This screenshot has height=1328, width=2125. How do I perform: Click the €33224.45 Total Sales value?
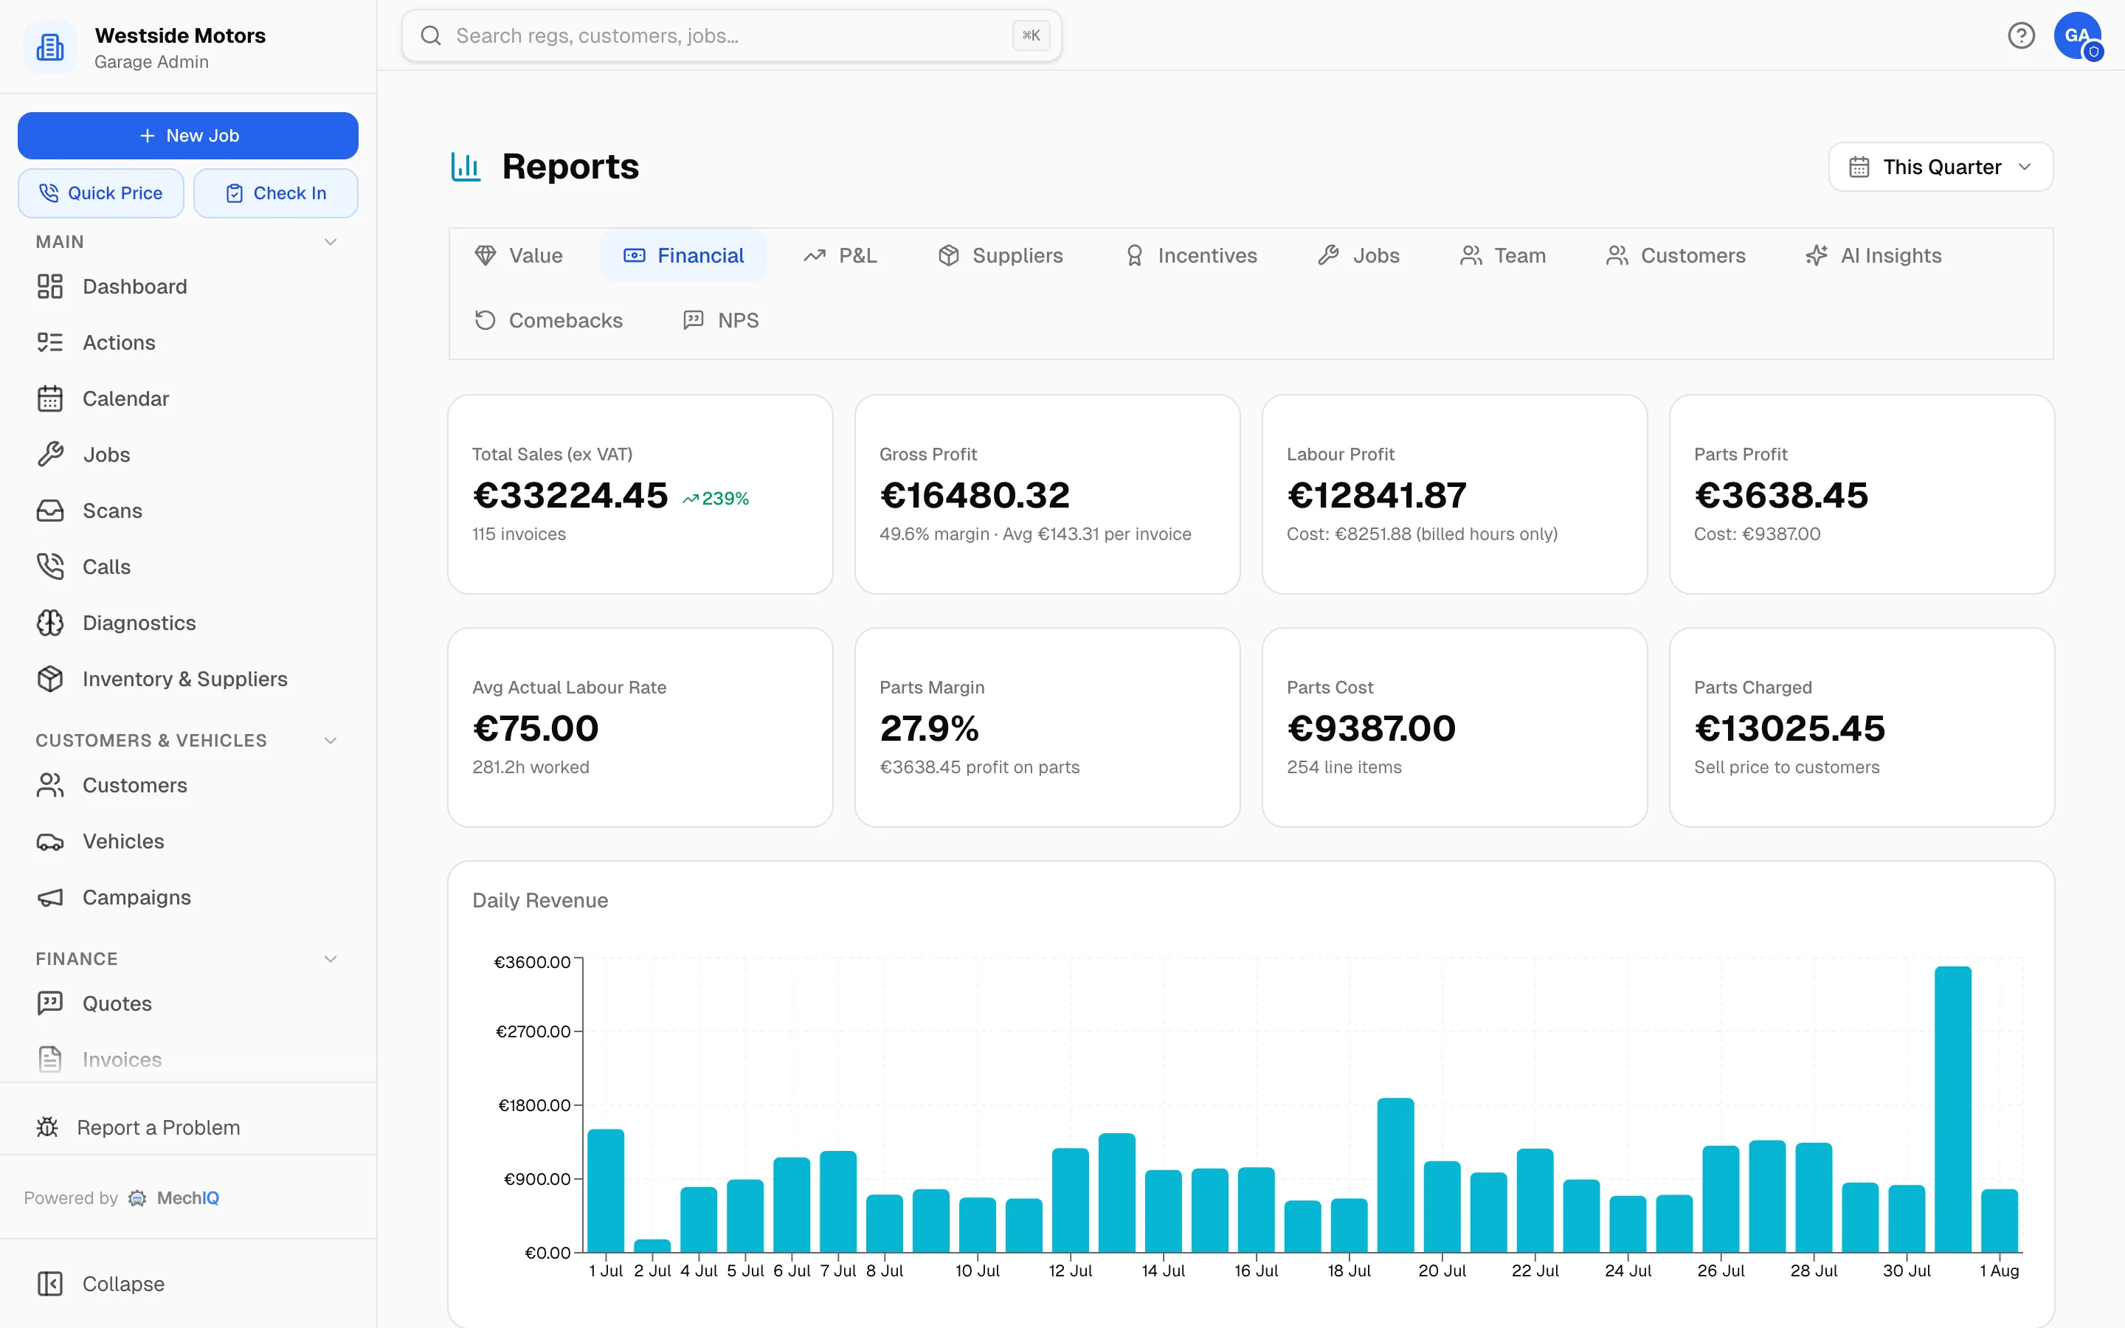(x=570, y=495)
